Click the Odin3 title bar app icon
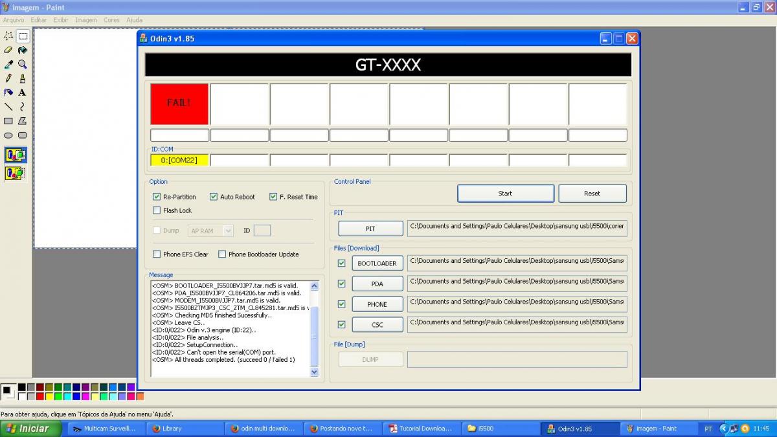Viewport: 777px width, 437px height. [x=144, y=38]
